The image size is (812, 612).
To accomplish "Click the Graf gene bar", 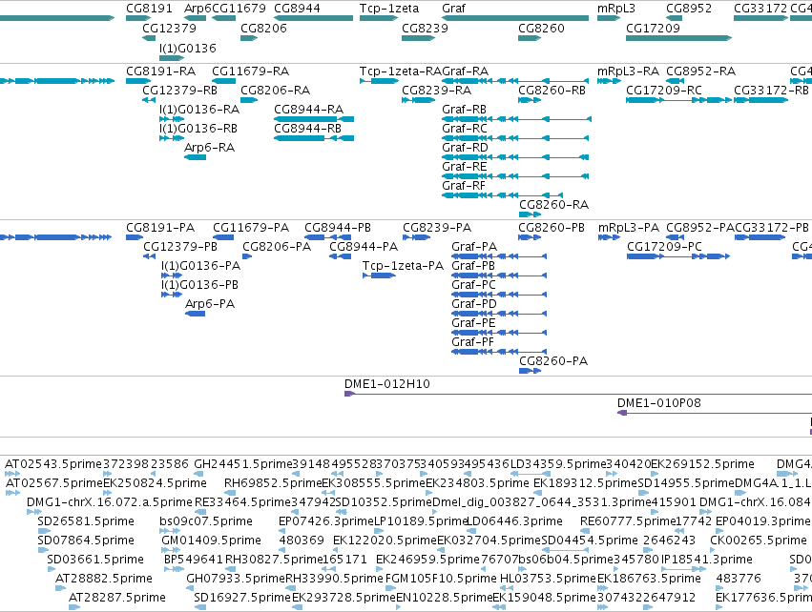I will click(515, 18).
